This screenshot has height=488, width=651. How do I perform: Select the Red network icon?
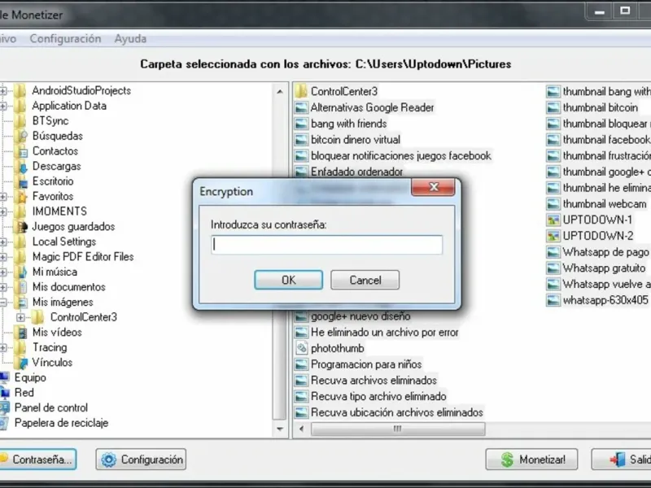(4, 393)
